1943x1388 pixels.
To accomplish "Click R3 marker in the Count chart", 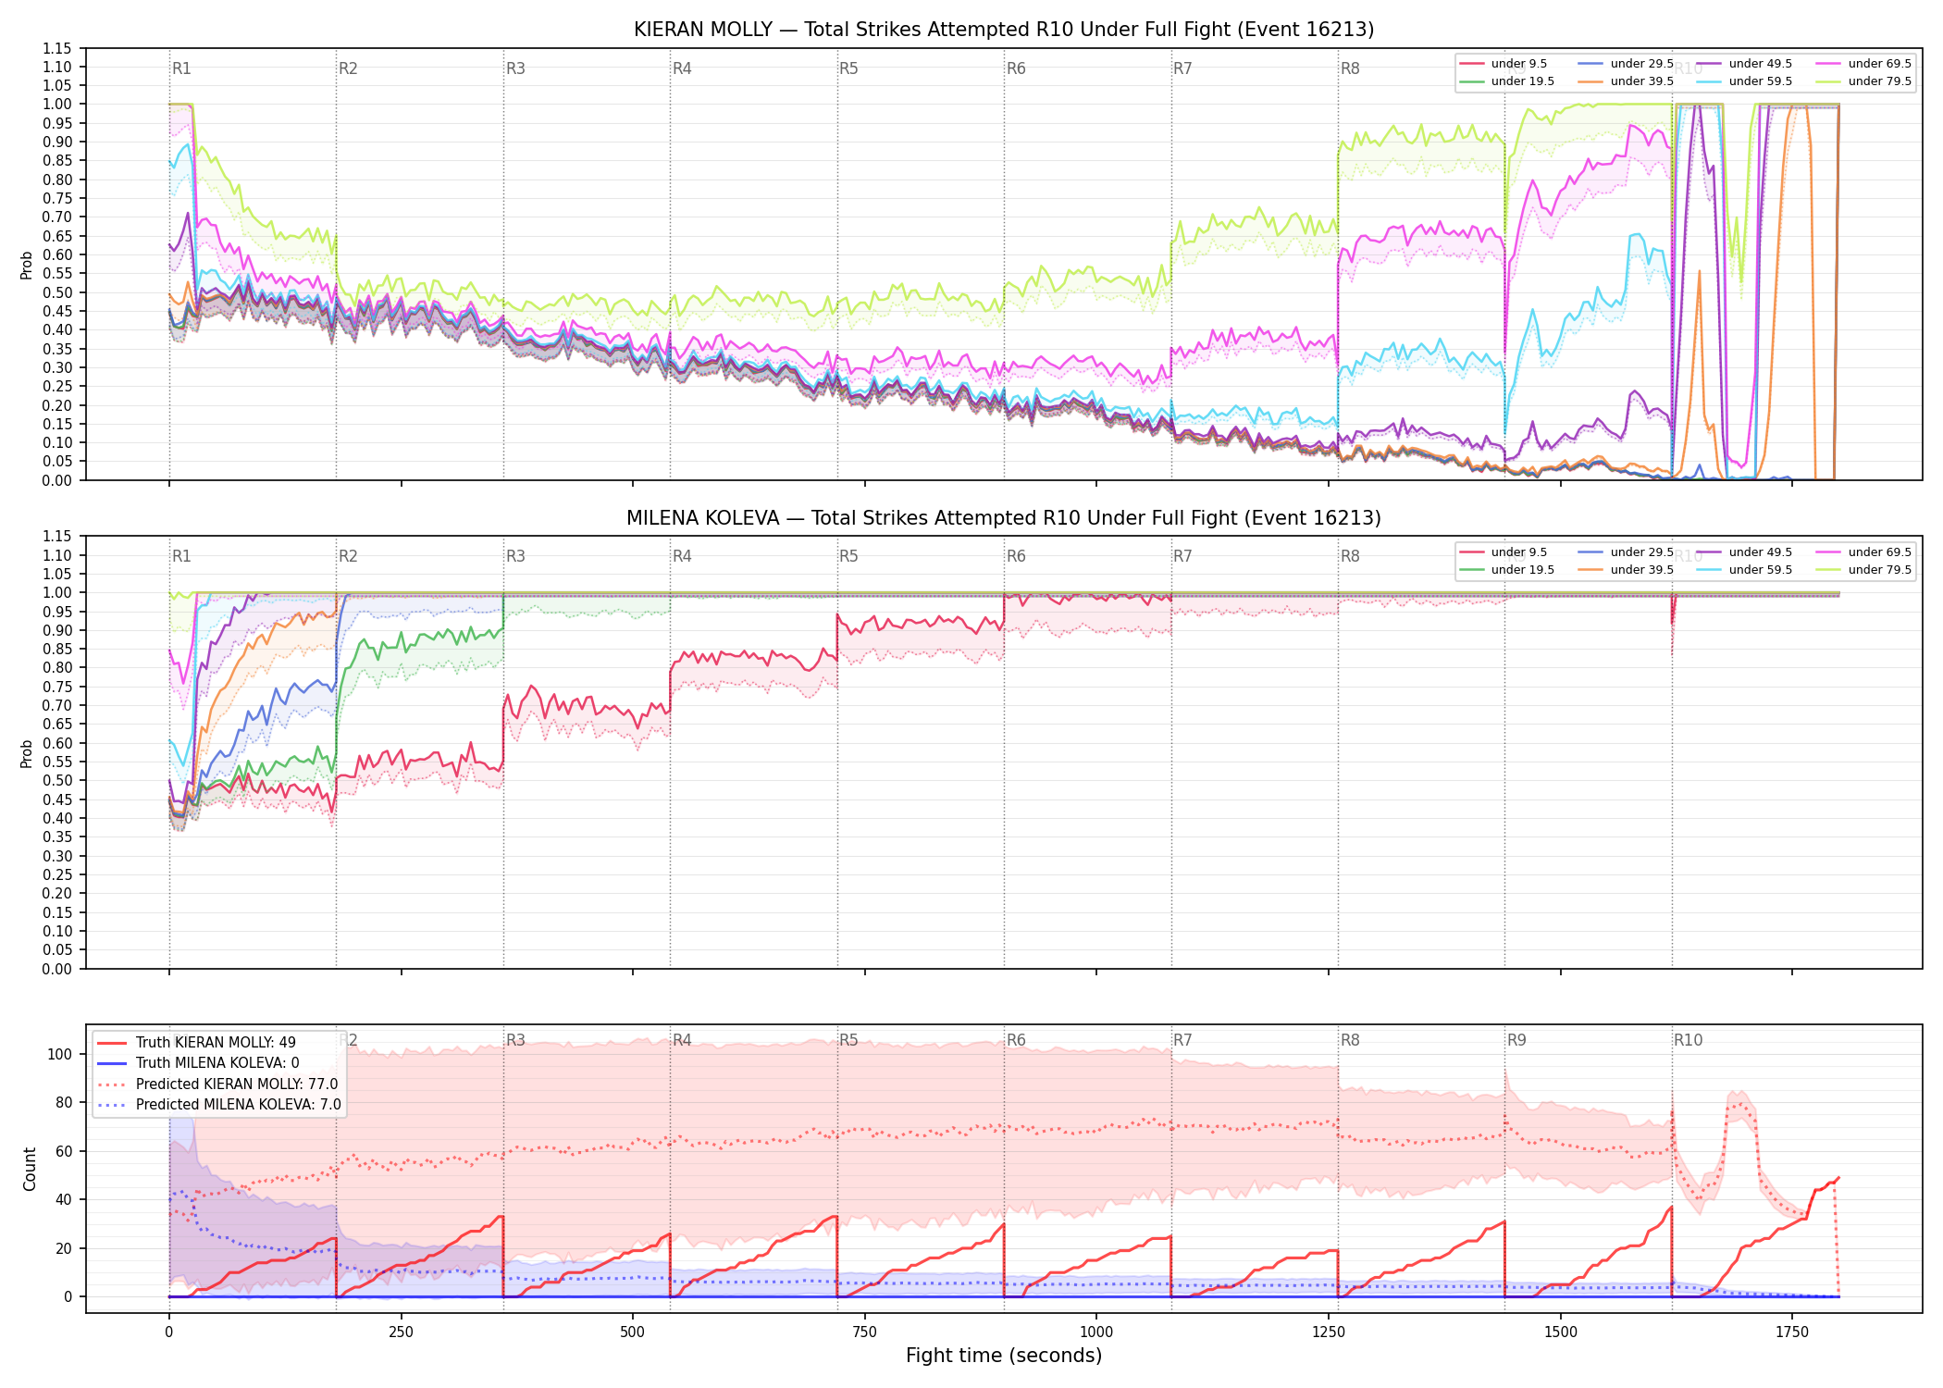I will (x=515, y=1040).
